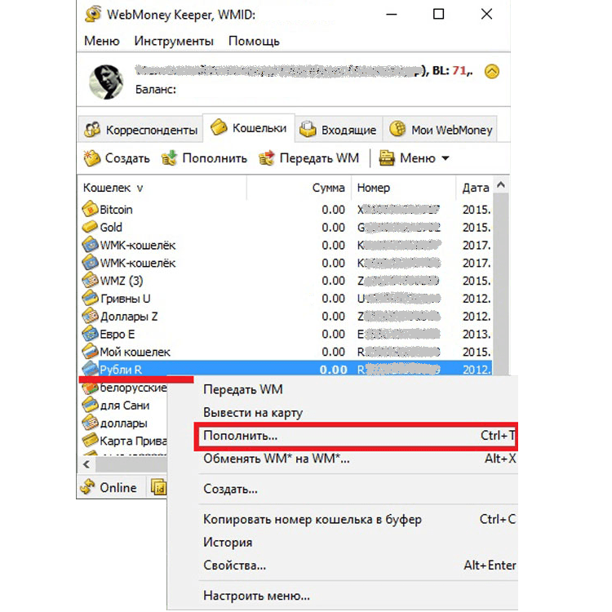The height and width of the screenshot is (612, 612).
Task: Select the Мой кошелек wallet name
Action: [135, 352]
